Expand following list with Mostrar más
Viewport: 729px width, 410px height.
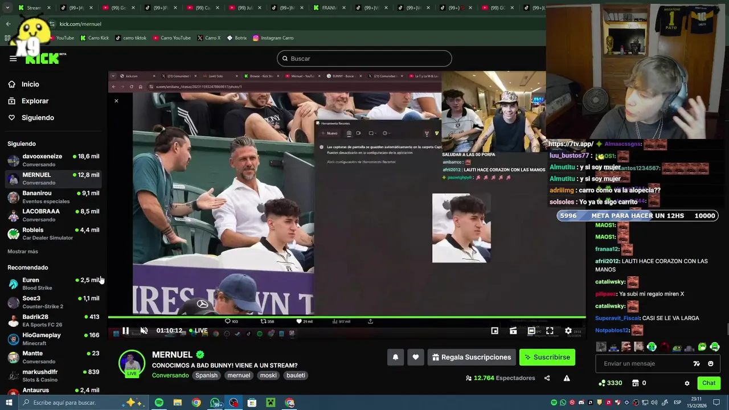click(x=23, y=252)
